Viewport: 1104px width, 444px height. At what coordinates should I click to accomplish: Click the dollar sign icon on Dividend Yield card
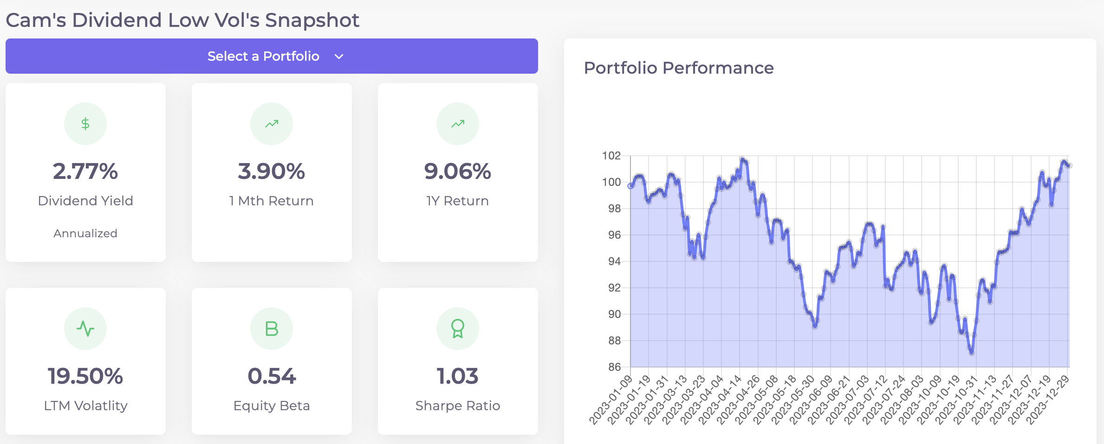point(85,123)
